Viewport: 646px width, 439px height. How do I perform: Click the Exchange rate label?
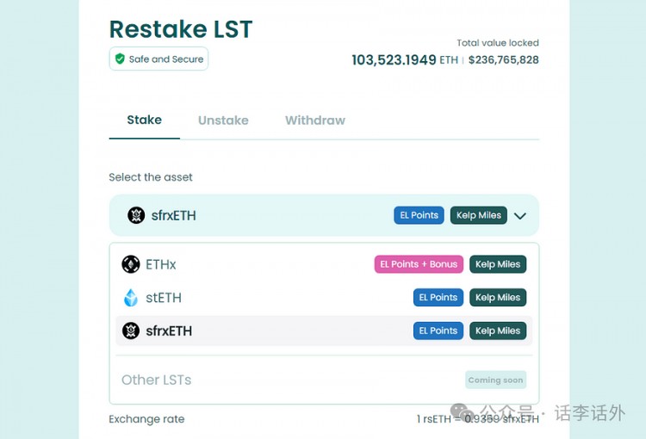coord(146,419)
